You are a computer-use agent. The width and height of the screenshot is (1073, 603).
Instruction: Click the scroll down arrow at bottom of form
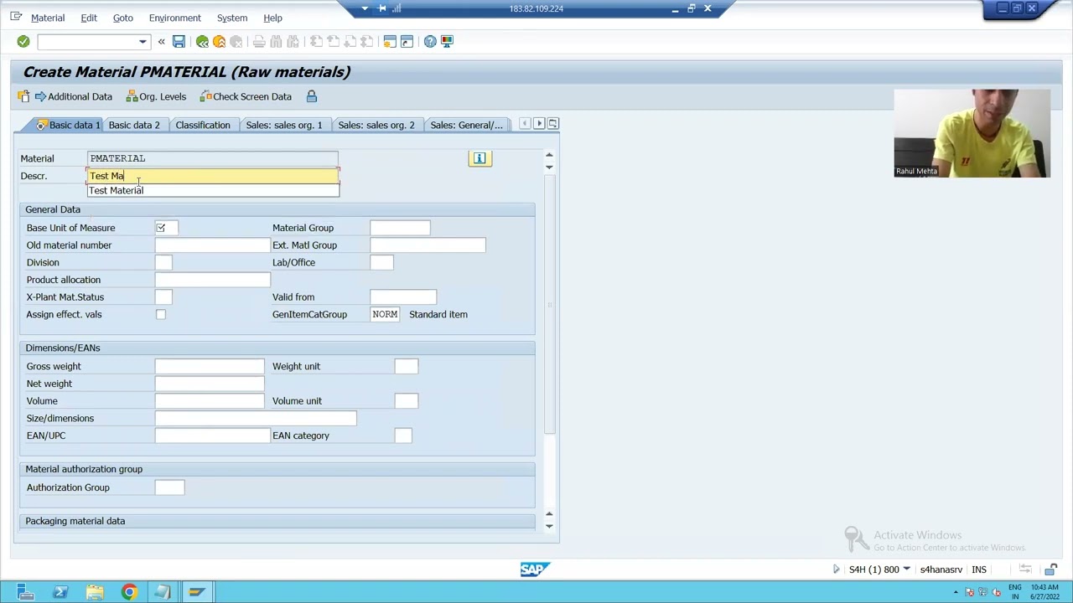[549, 526]
